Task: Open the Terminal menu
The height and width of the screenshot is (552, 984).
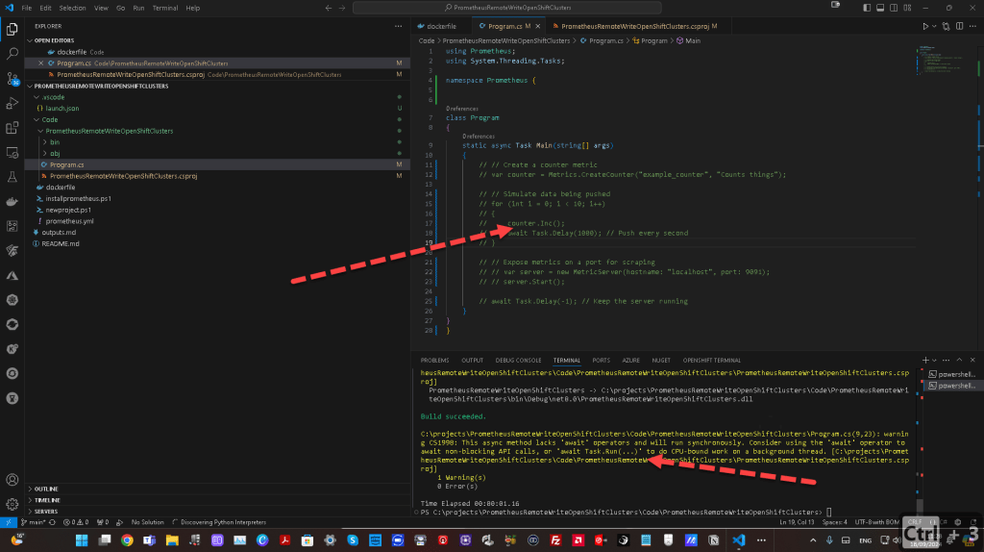Action: (164, 8)
